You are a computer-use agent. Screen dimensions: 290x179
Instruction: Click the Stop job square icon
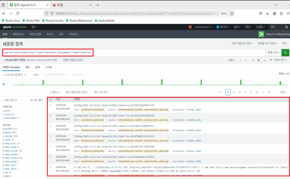(x=246, y=60)
